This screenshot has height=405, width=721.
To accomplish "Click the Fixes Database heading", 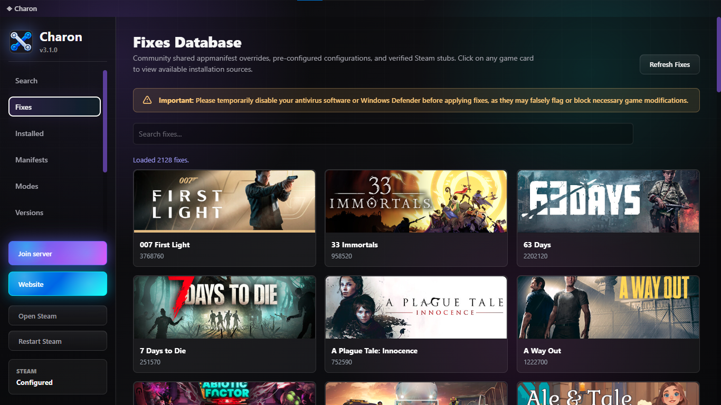I will [187, 43].
